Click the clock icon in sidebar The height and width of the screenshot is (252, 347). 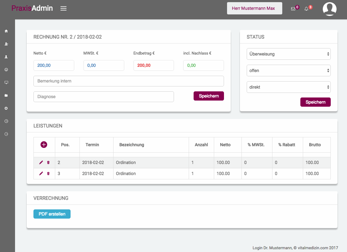tap(6, 121)
